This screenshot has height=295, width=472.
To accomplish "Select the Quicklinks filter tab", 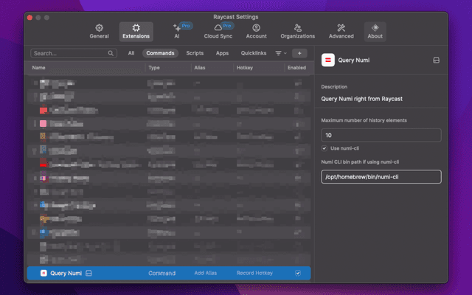I will coord(253,53).
